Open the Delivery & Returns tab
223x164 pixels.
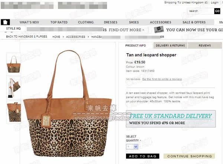click(170, 45)
